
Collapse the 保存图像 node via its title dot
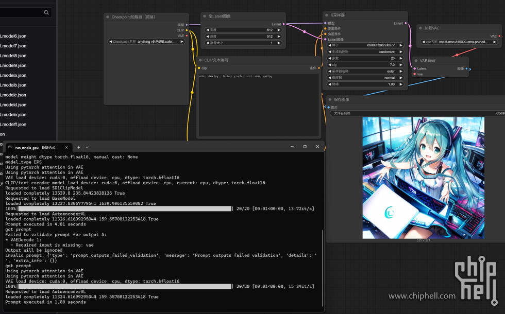point(330,99)
